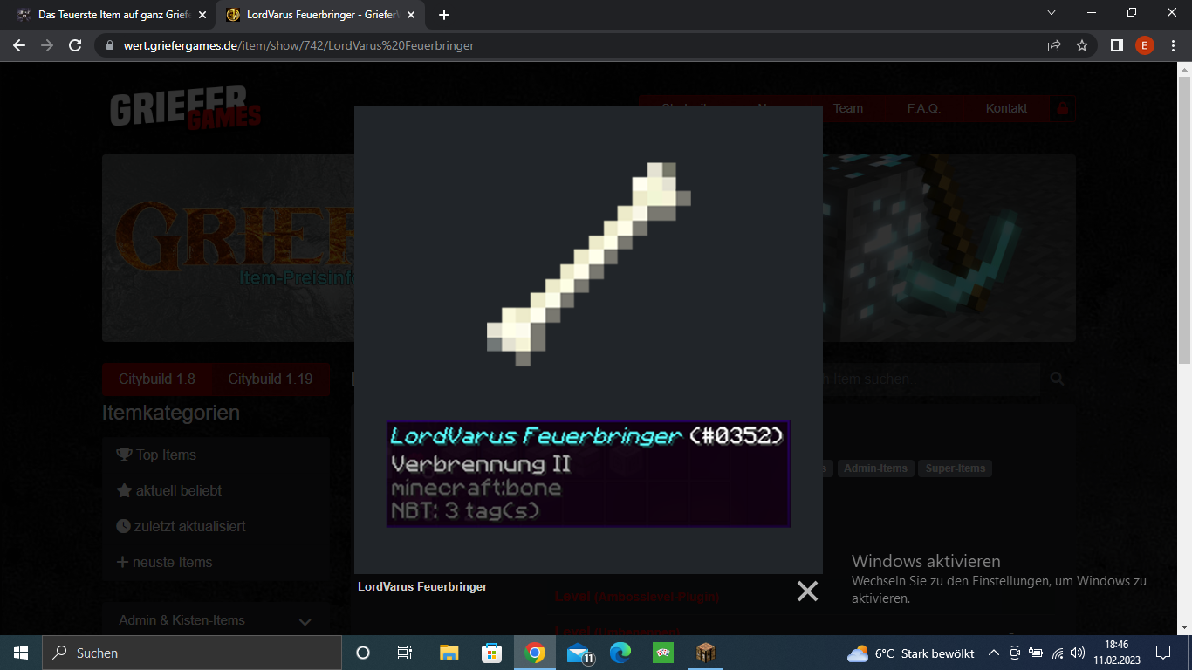The image size is (1192, 670).
Task: Switch to the Das Teuerste Item tab
Action: click(x=112, y=15)
